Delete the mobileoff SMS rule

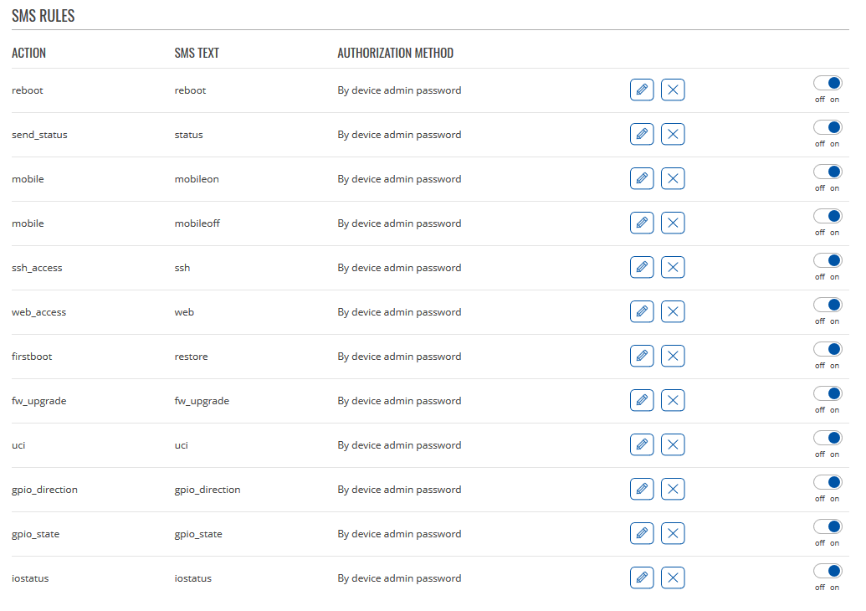(673, 223)
